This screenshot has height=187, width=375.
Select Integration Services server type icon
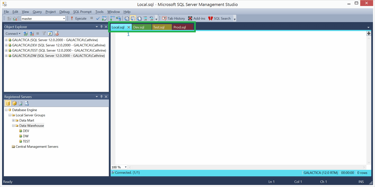(26, 103)
